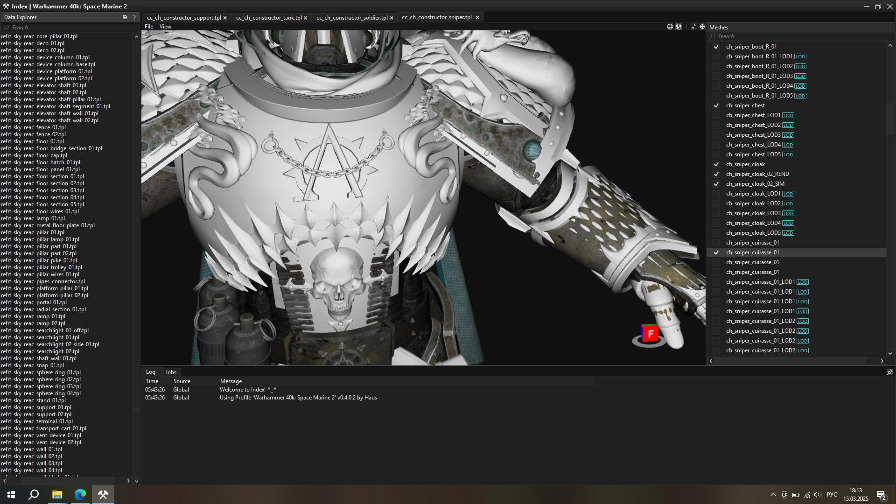Close the cc_ch_constructor_soldier.tpl tab
The image size is (896, 504).
tap(392, 18)
